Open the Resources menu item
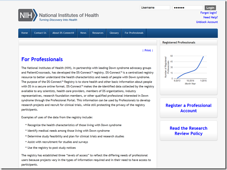The height and width of the screenshot is (170, 227). coord(98,33)
